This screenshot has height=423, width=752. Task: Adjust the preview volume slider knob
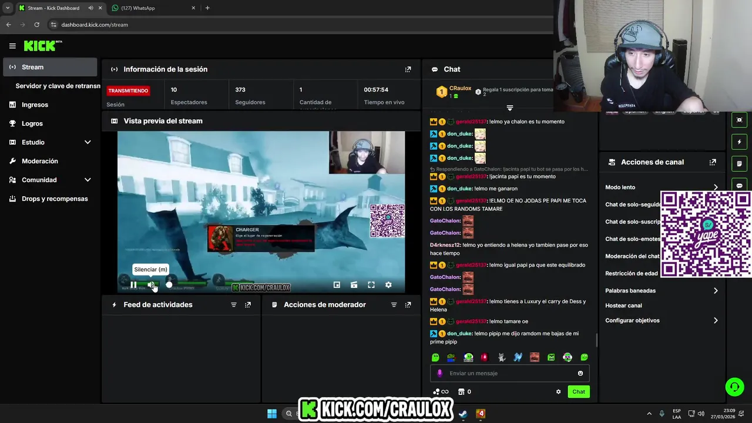tap(169, 285)
